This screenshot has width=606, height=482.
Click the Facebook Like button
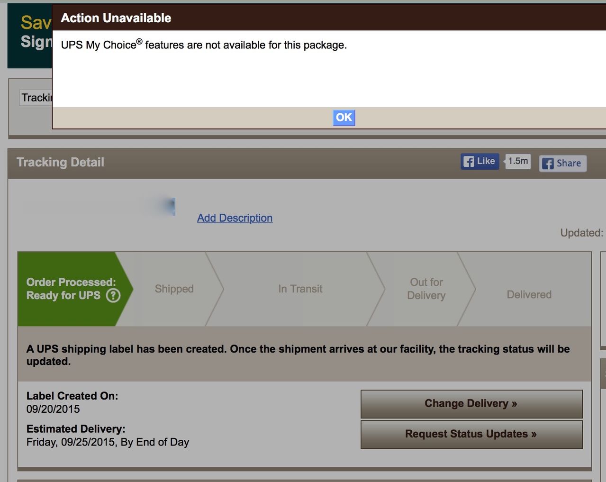click(479, 161)
